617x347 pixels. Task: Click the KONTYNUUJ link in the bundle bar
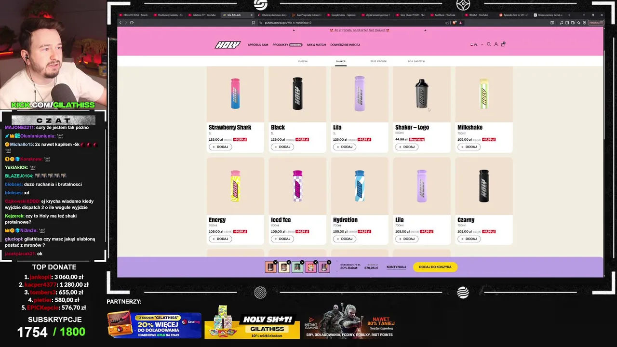point(396,267)
